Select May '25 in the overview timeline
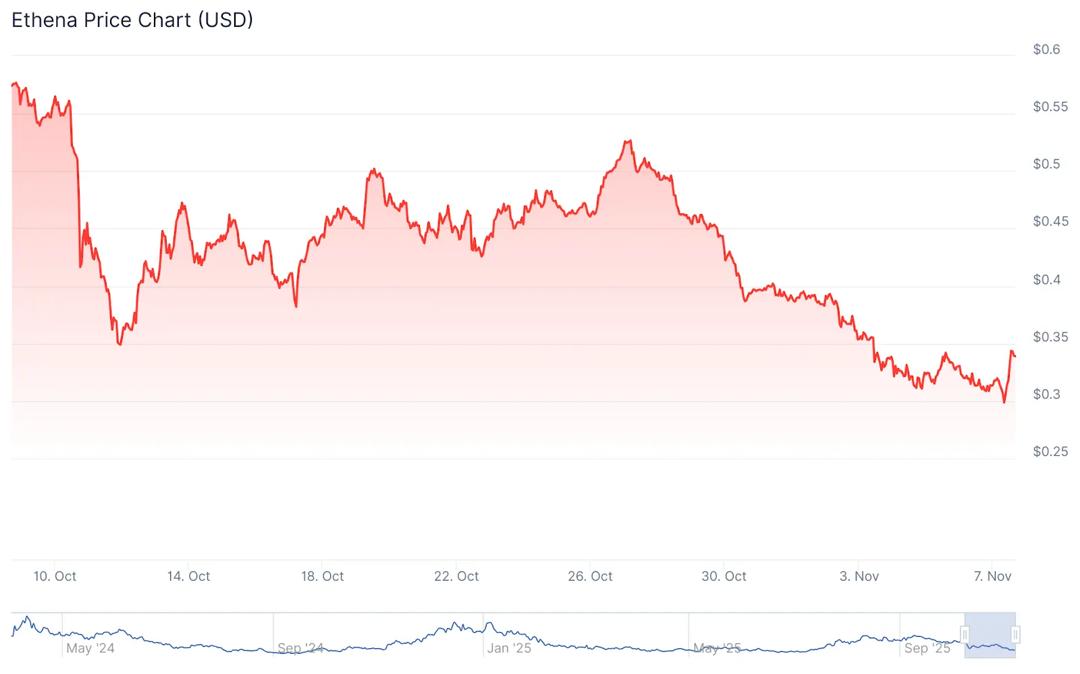1080x674 pixels. 717,648
